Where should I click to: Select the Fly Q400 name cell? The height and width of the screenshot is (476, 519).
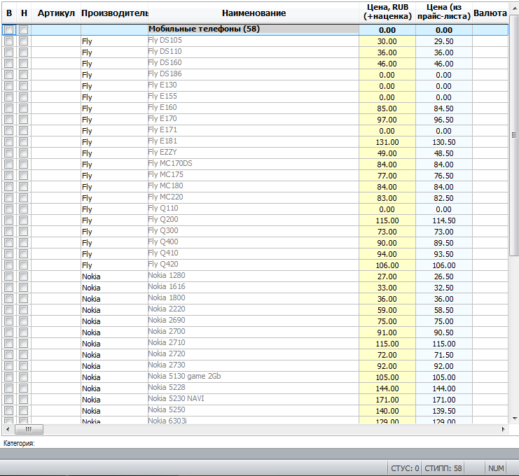coord(254,242)
